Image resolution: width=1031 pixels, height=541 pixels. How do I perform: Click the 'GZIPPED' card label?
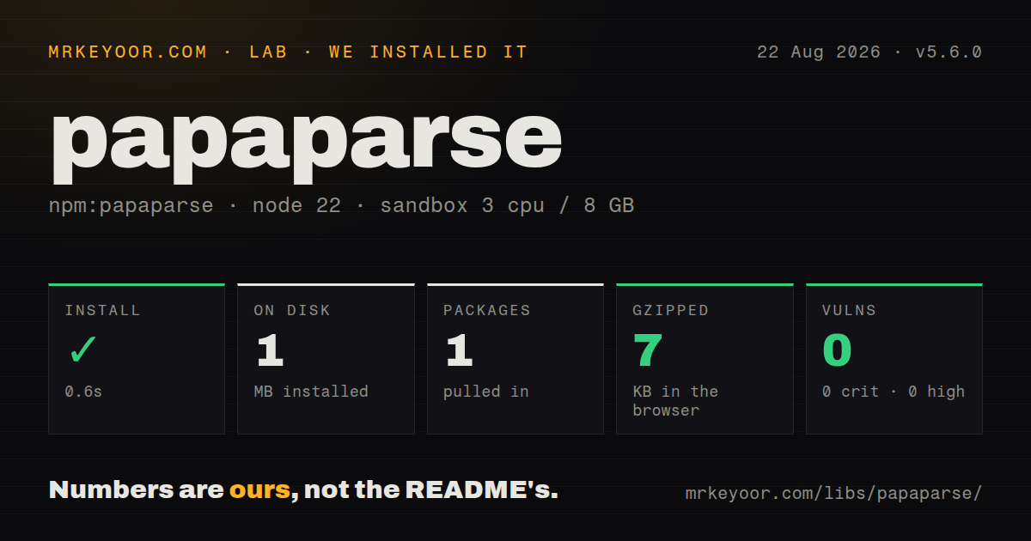point(671,311)
